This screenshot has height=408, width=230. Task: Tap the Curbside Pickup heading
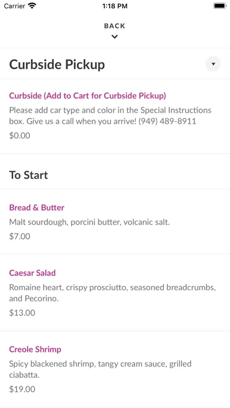pyautogui.click(x=57, y=64)
